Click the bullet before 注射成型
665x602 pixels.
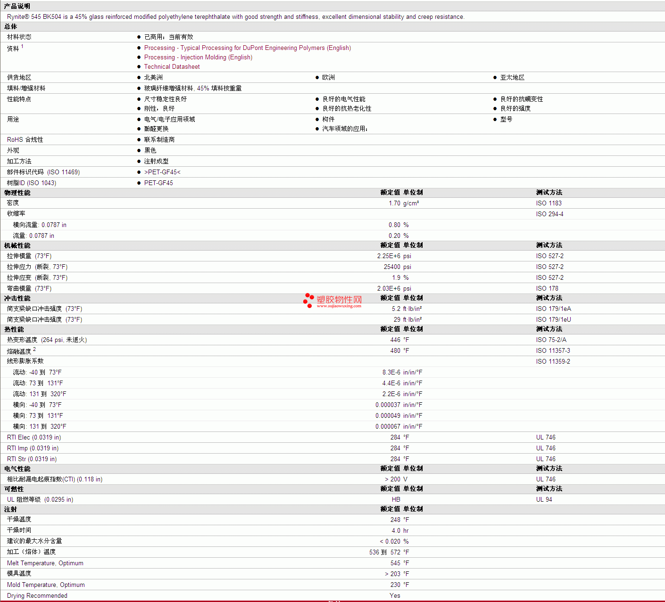click(x=139, y=161)
